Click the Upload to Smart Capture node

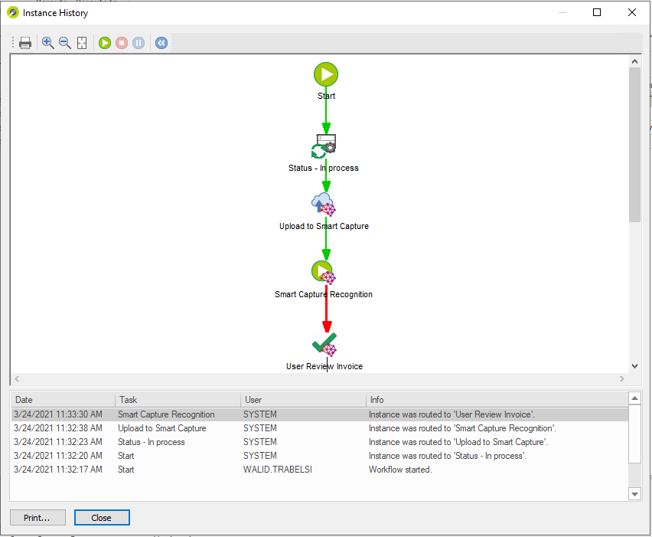324,205
